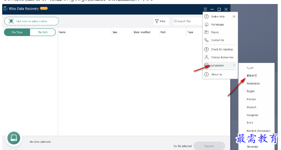
Task: Select the File Type view toggle
Action: coord(17,32)
